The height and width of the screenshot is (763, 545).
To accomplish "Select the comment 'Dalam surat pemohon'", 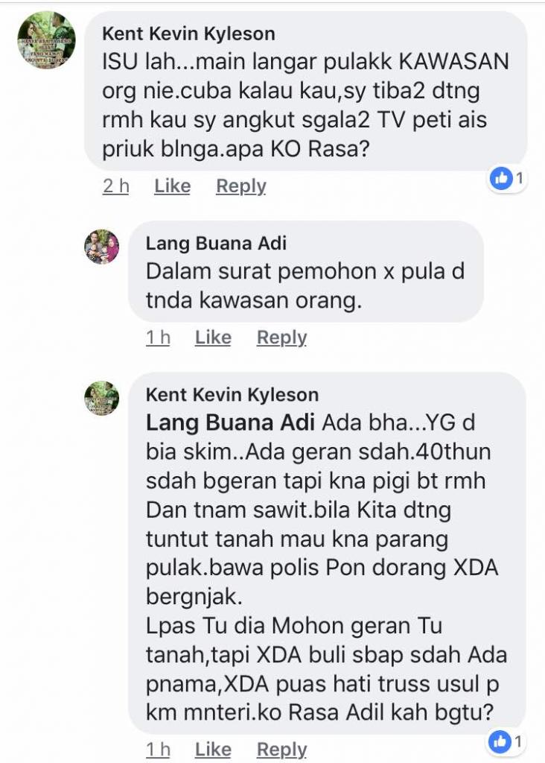I will click(305, 285).
